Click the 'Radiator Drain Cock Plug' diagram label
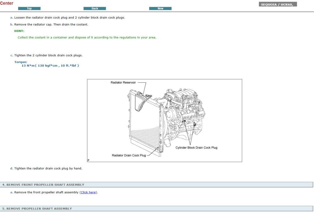This screenshot has width=314, height=215. (x=129, y=155)
